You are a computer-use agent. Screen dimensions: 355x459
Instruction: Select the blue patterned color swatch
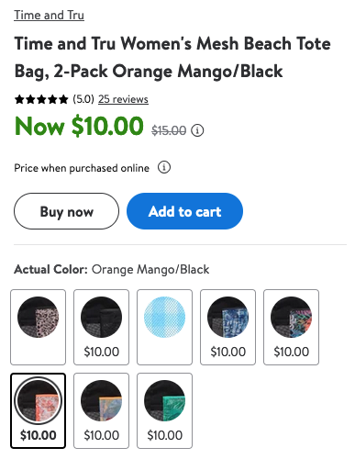click(227, 327)
